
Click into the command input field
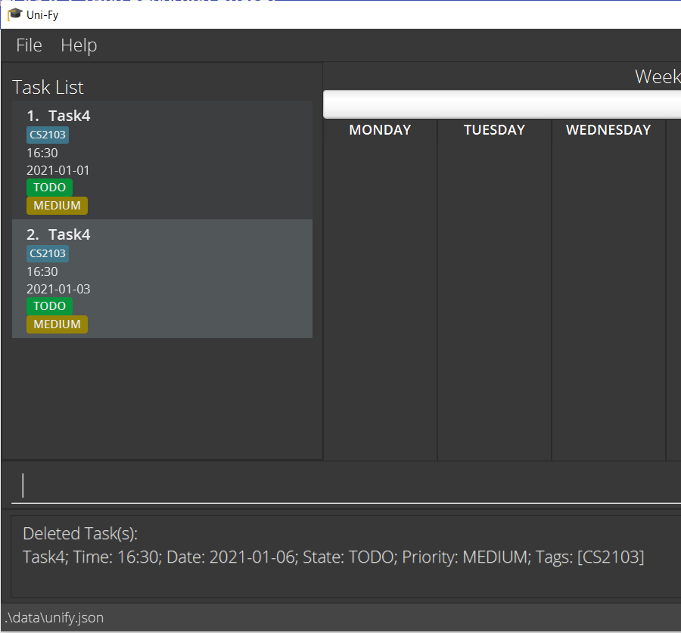(x=346, y=485)
